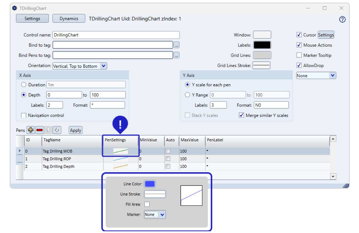Switch to the Dynamics tab
Screen dimensions: 359x233
click(x=69, y=19)
